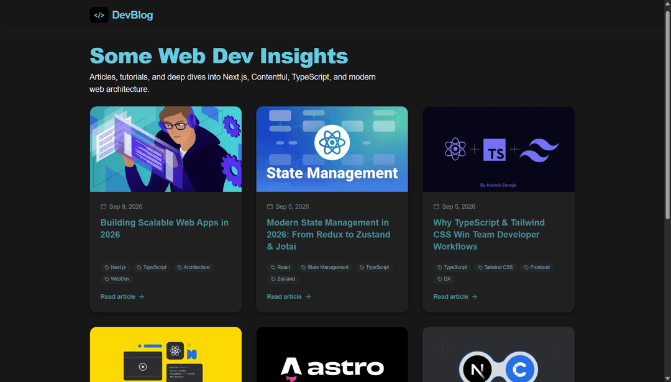
Task: Click the tag icon inside the Tailwind CSS chip
Action: [480, 267]
